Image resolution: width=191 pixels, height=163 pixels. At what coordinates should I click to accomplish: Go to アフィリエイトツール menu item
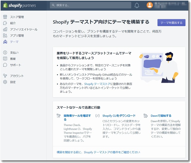pyautogui.click(x=24, y=29)
